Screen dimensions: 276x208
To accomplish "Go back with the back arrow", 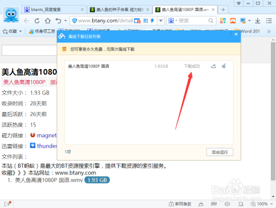I will pyautogui.click(x=26, y=21).
